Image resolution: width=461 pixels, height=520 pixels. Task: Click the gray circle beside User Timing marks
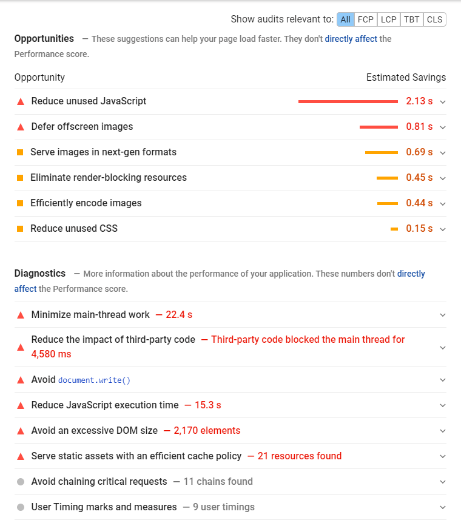[x=21, y=507]
